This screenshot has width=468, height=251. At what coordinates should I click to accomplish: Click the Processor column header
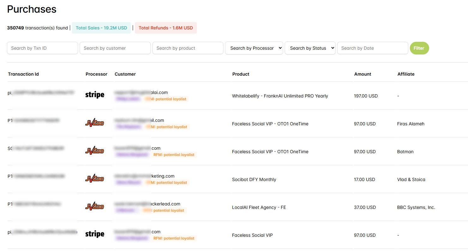96,74
